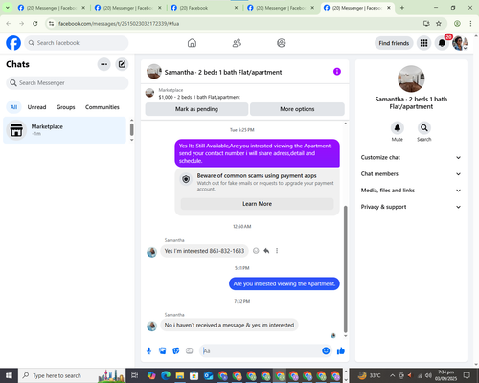Select the Groups chats filter

pos(65,107)
